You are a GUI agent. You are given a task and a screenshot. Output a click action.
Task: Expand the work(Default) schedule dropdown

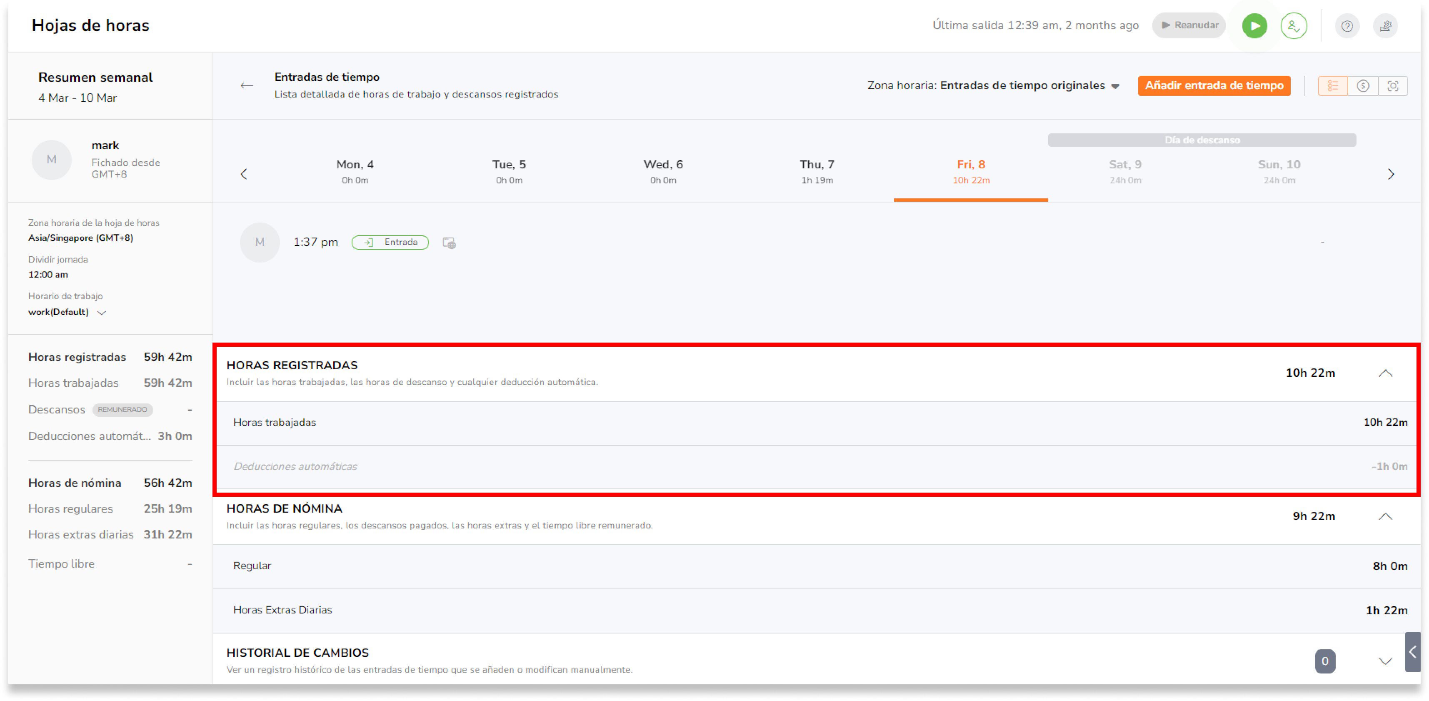point(102,313)
